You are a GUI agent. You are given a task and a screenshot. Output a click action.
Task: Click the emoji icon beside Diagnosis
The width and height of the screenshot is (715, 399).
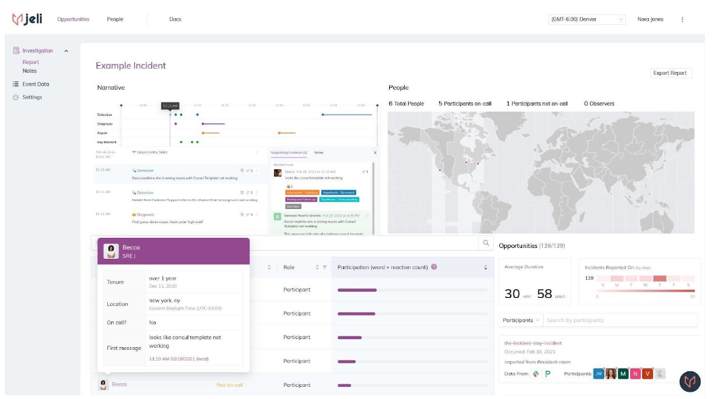click(x=134, y=214)
